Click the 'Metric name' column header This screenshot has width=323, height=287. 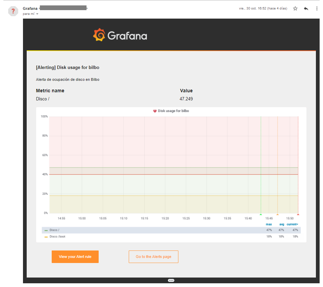click(50, 91)
